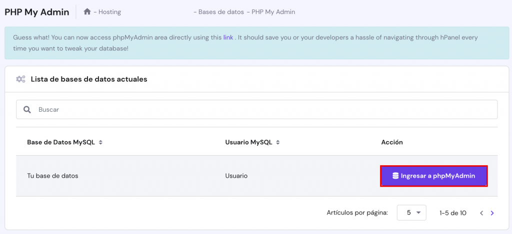Viewport: 512px width, 234px height.
Task: Navigate to Hosting in the breadcrumb
Action: click(109, 11)
